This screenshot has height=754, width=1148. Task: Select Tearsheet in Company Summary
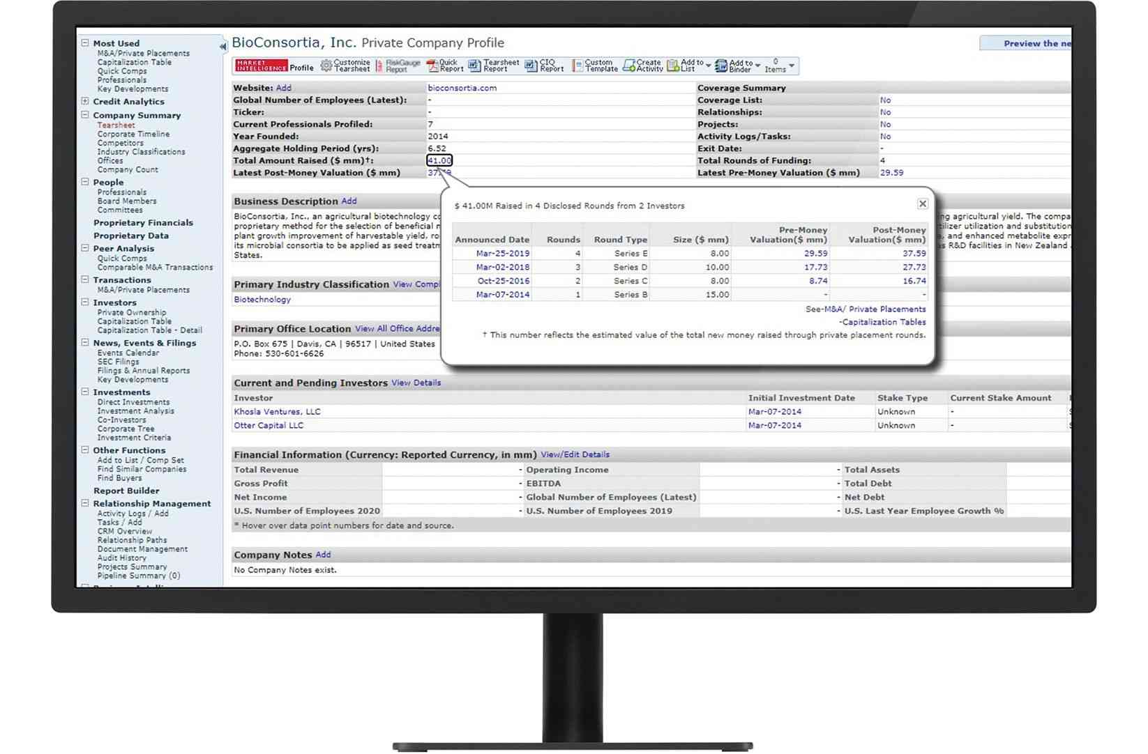(116, 125)
